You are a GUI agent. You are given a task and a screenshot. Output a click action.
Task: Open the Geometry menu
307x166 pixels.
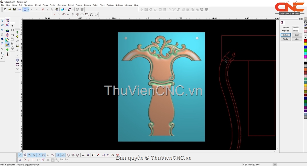point(62,5)
